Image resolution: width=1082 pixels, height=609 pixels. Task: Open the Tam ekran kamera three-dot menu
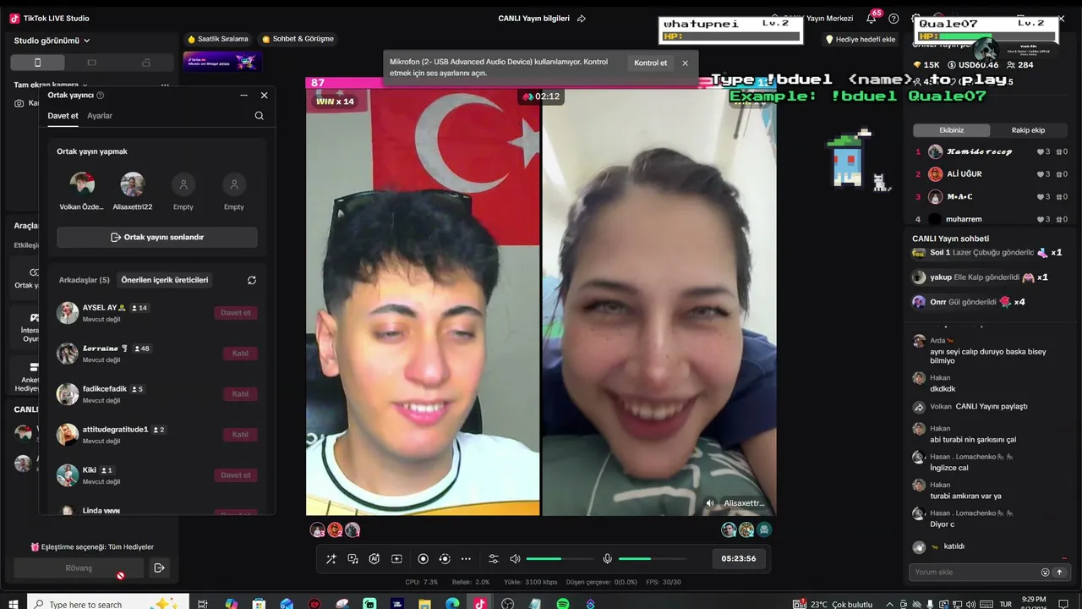(165, 85)
